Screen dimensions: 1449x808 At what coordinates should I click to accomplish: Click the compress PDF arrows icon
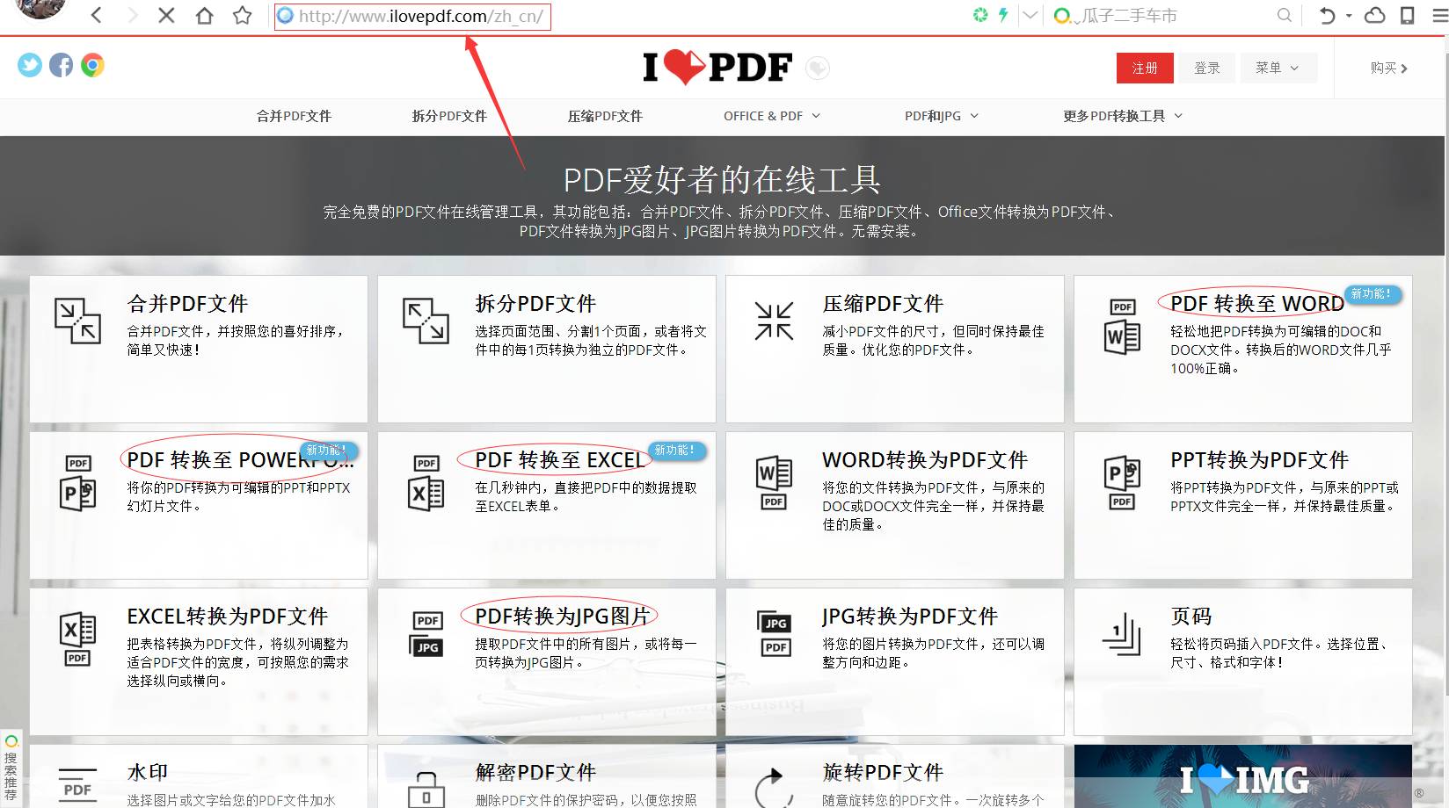tap(774, 321)
